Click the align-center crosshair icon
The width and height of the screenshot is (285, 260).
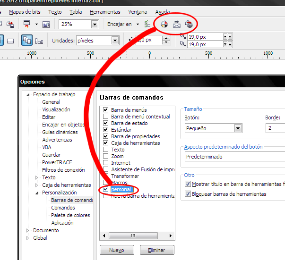164,24
